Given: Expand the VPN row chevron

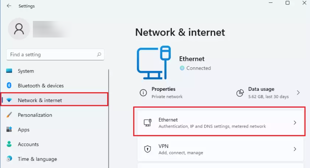Looking at the screenshot, I should point(295,149).
